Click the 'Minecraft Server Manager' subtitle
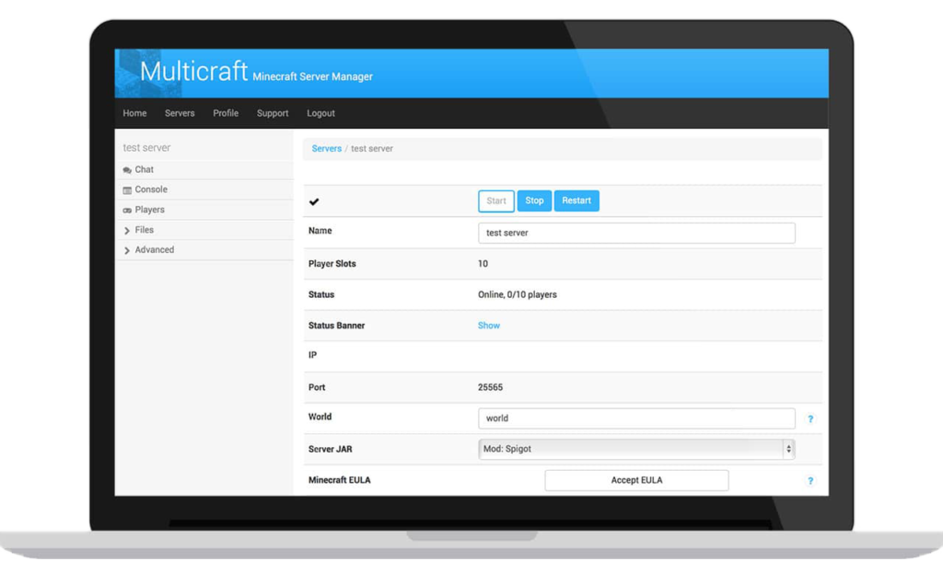Viewport: 943px width, 573px height. 313,76
